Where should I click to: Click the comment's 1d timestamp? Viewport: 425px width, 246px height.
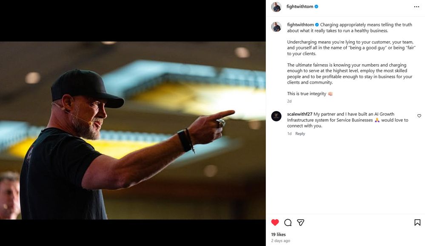[289, 134]
